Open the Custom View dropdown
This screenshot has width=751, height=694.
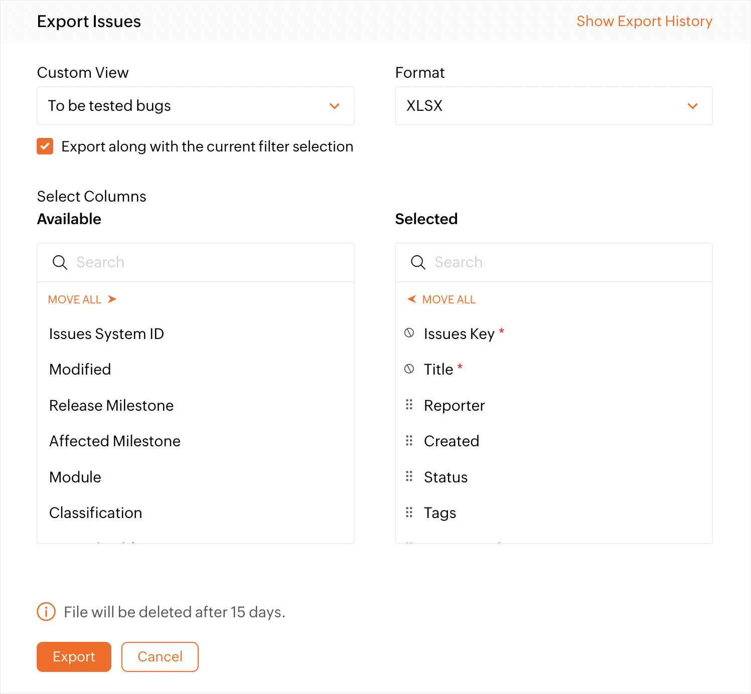(x=195, y=106)
